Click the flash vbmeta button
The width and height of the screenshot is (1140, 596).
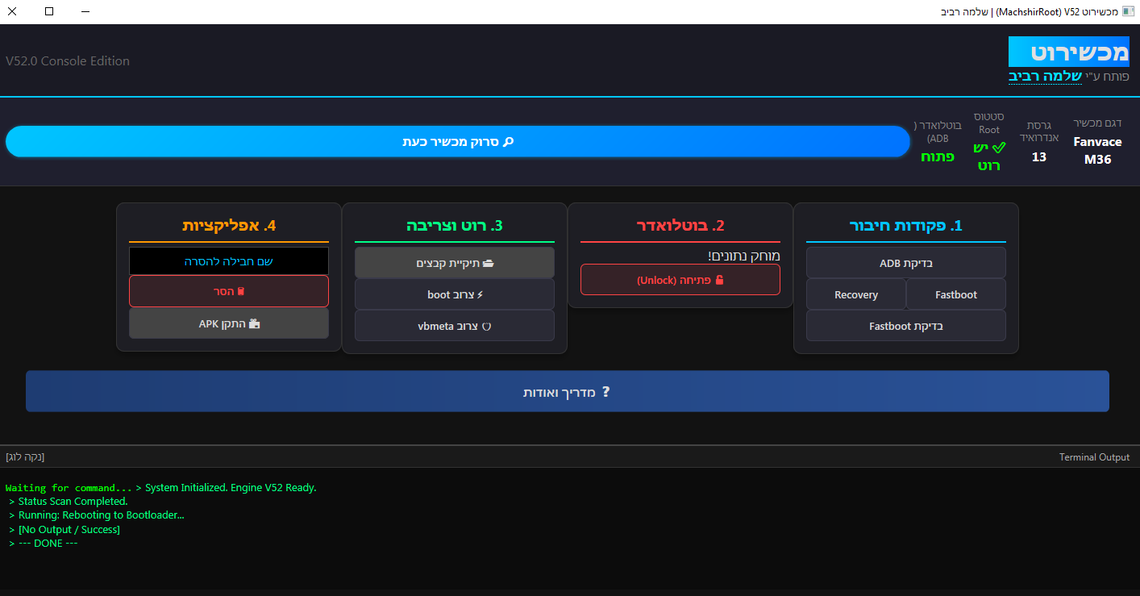(x=454, y=326)
